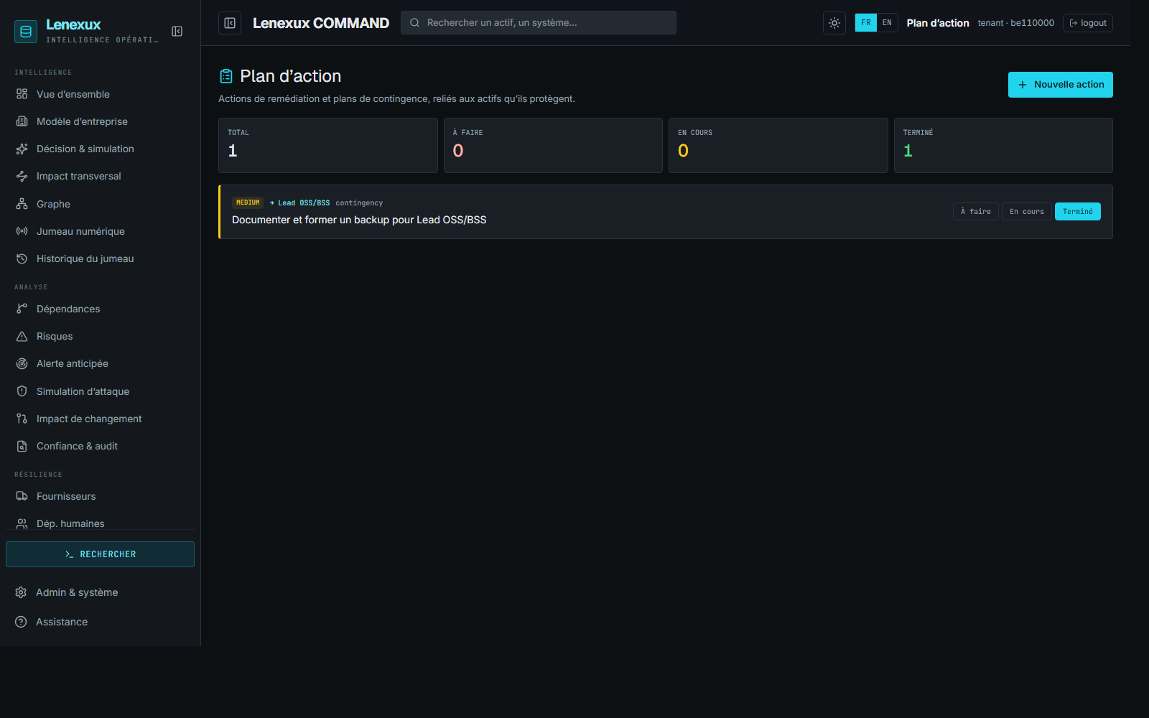Toggle light theme with sun icon
The width and height of the screenshot is (1149, 718).
tap(834, 23)
